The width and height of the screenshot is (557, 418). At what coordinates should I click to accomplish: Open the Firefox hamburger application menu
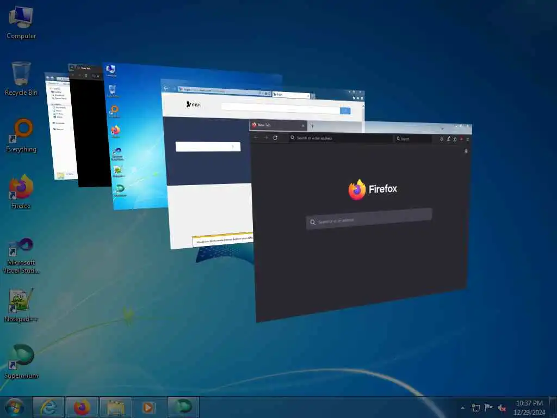click(467, 139)
